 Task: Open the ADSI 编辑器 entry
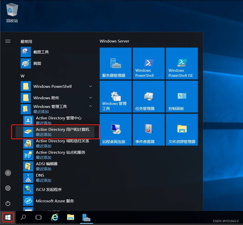coord(47,166)
